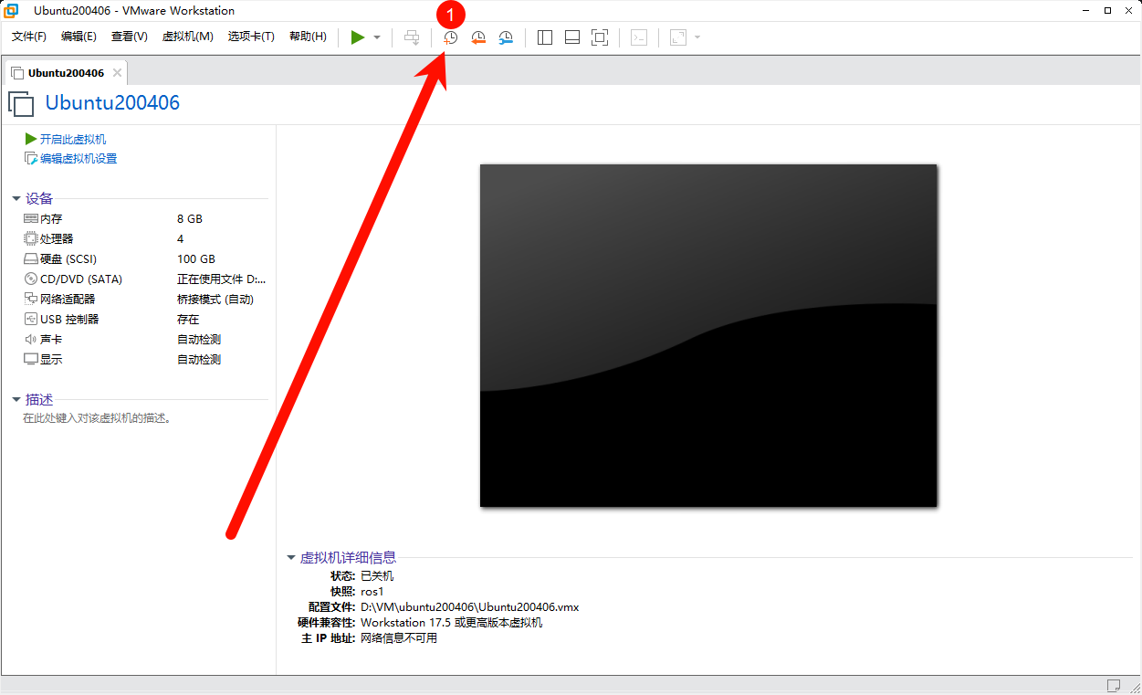Click the 8 GB memory value
1142x695 pixels.
coord(190,219)
